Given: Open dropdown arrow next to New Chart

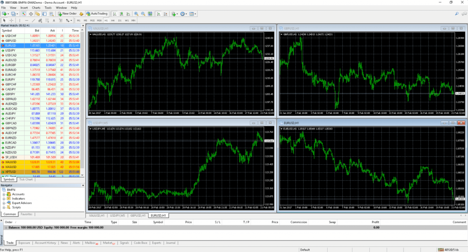Looking at the screenshot, I should pyautogui.click(x=8, y=14).
